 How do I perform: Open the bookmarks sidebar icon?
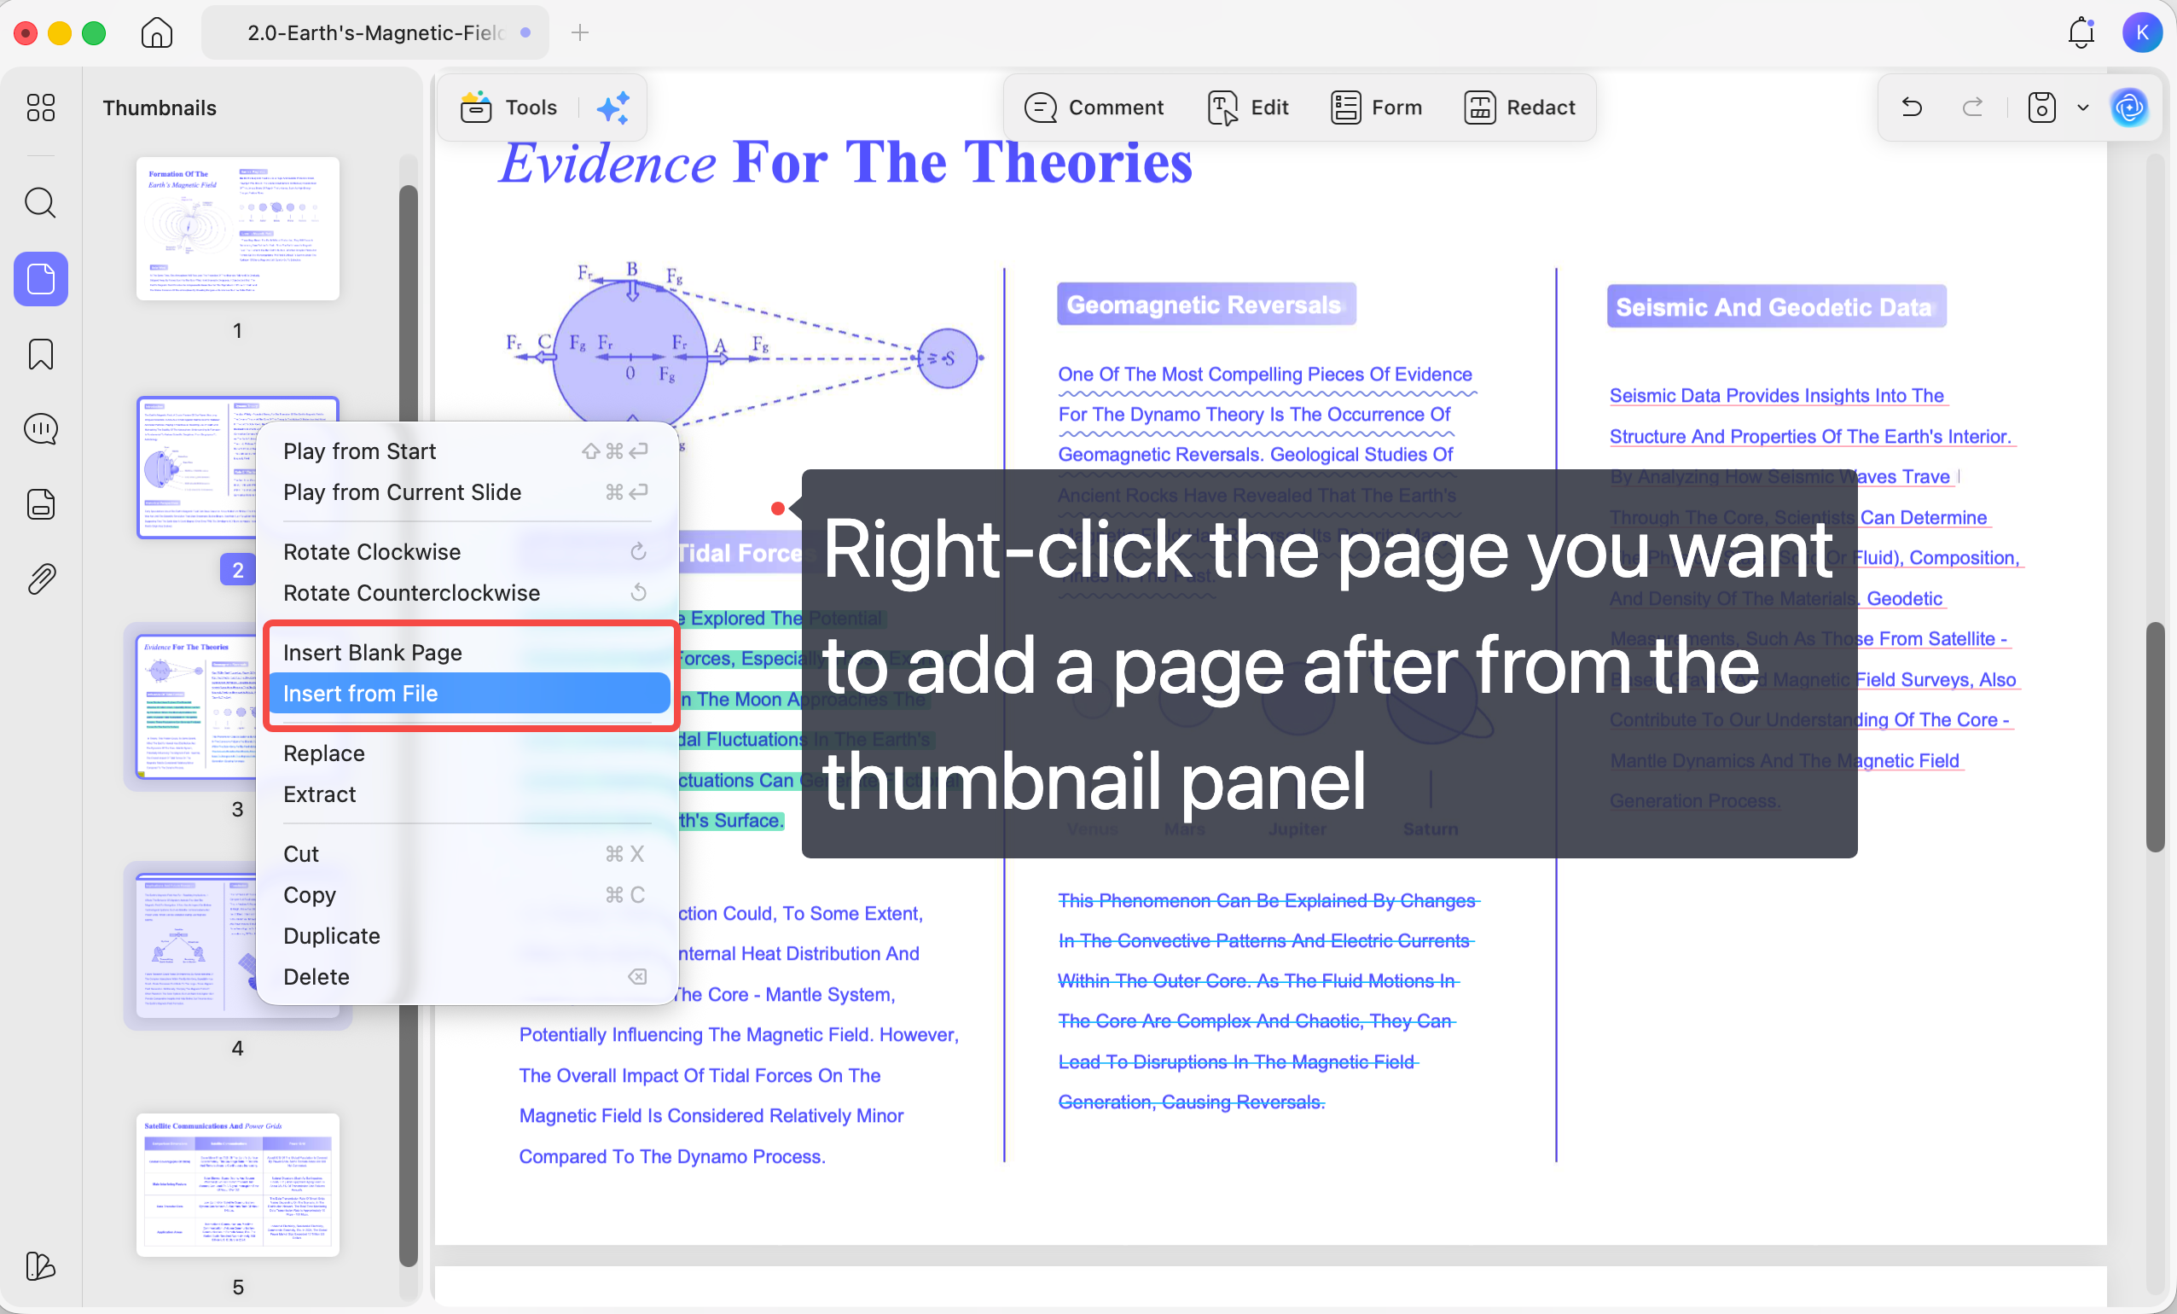(41, 354)
